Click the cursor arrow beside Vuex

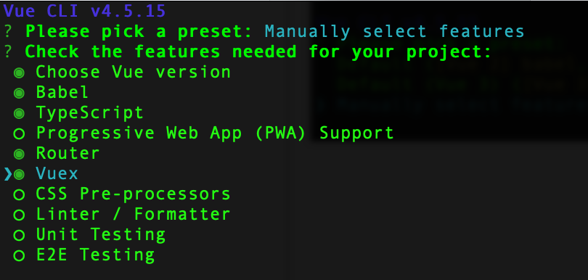8,174
